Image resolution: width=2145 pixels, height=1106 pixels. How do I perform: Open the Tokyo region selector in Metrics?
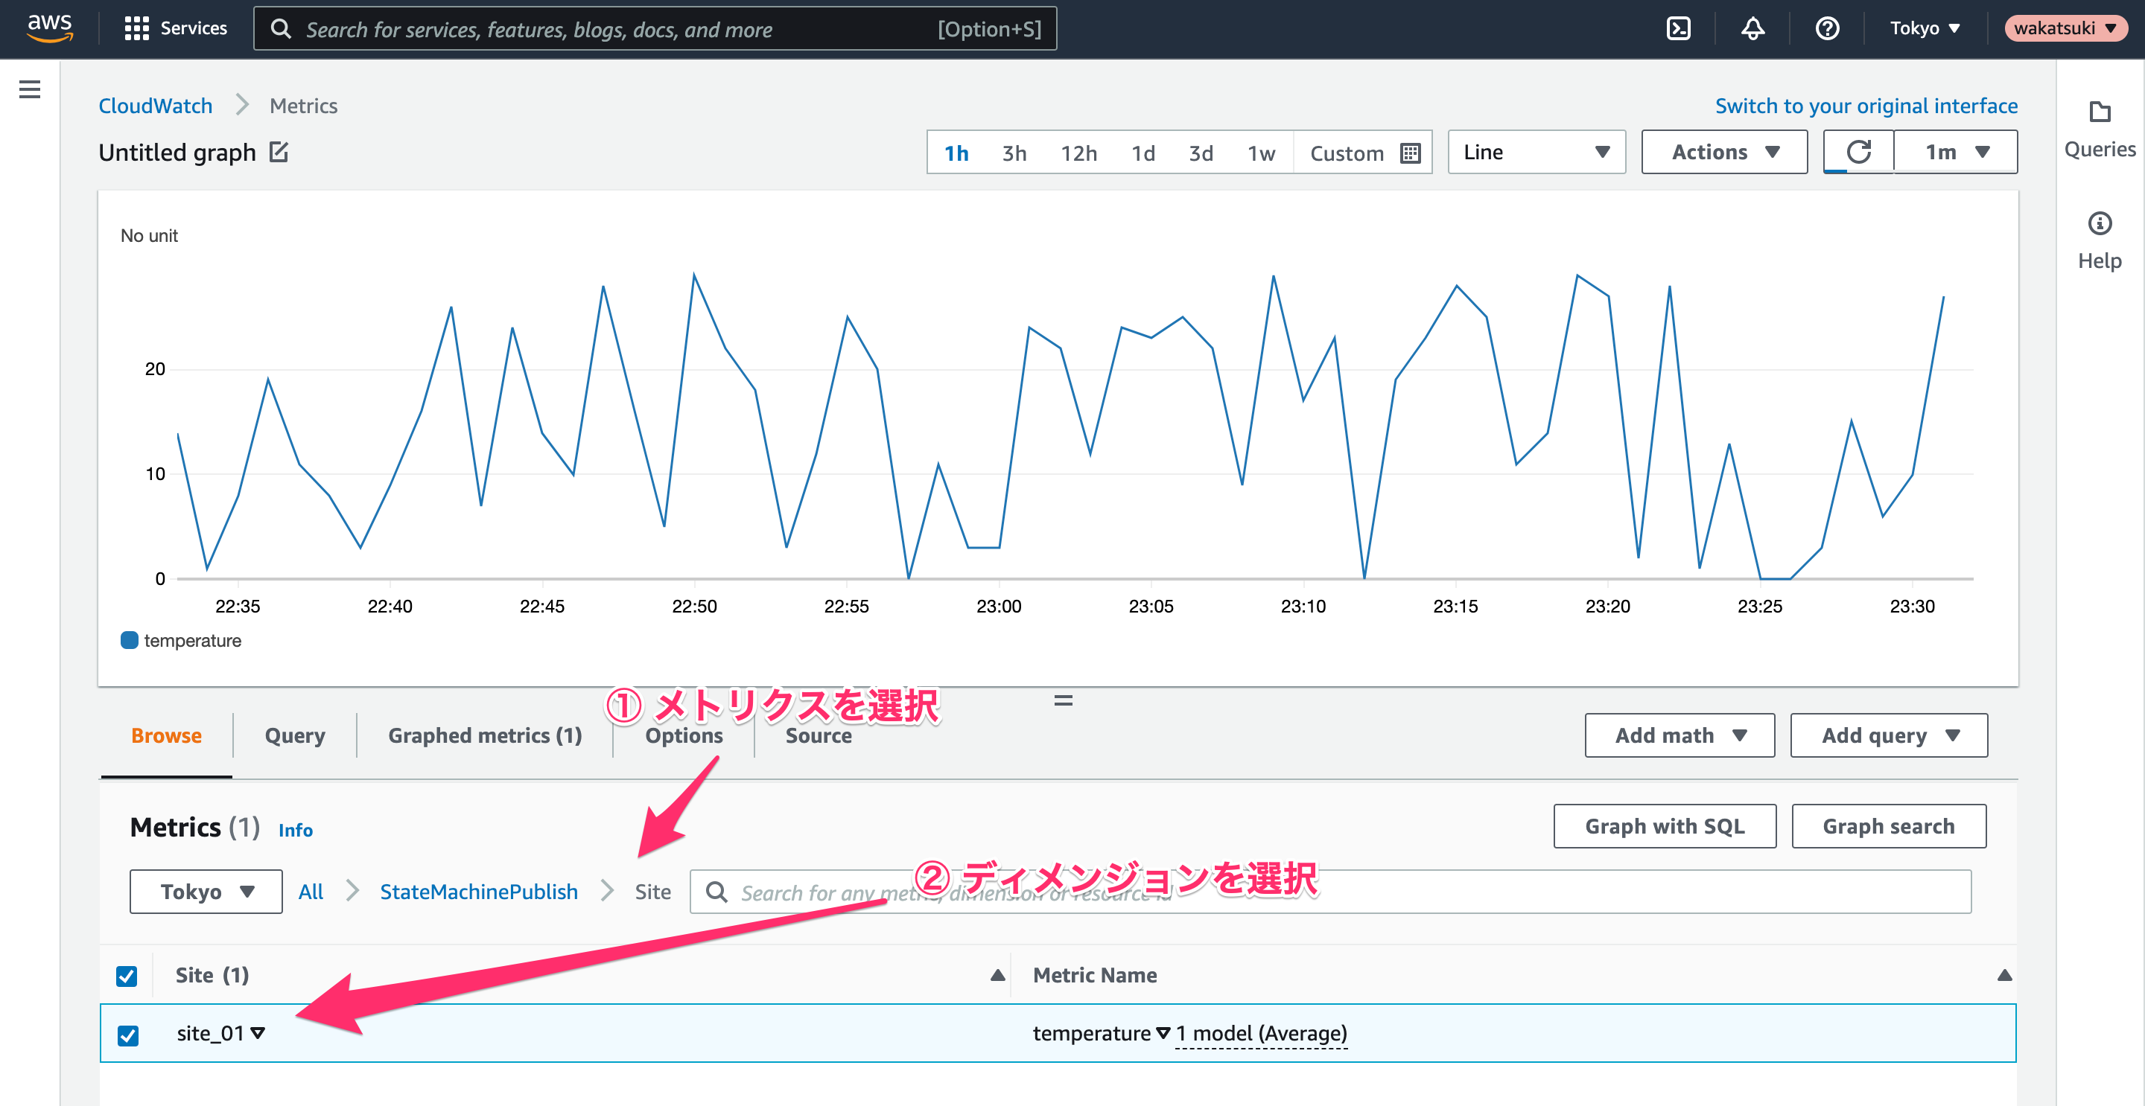206,892
